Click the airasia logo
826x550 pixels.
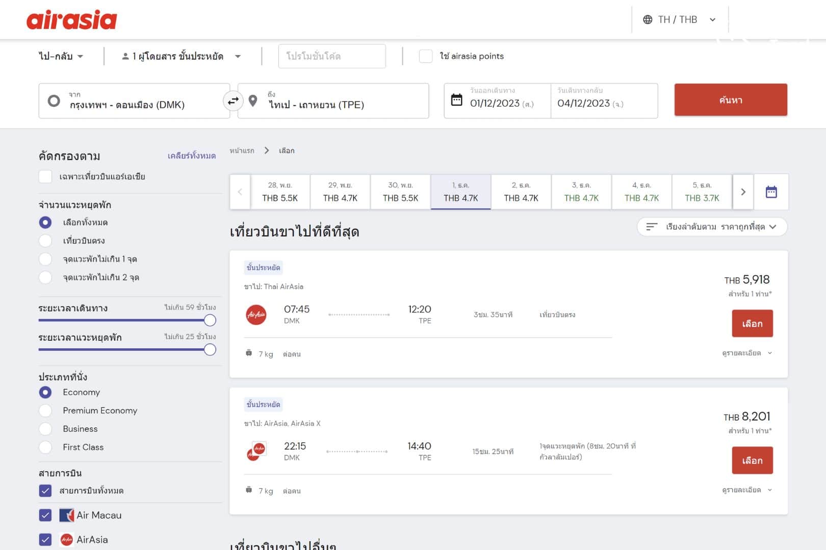coord(71,20)
